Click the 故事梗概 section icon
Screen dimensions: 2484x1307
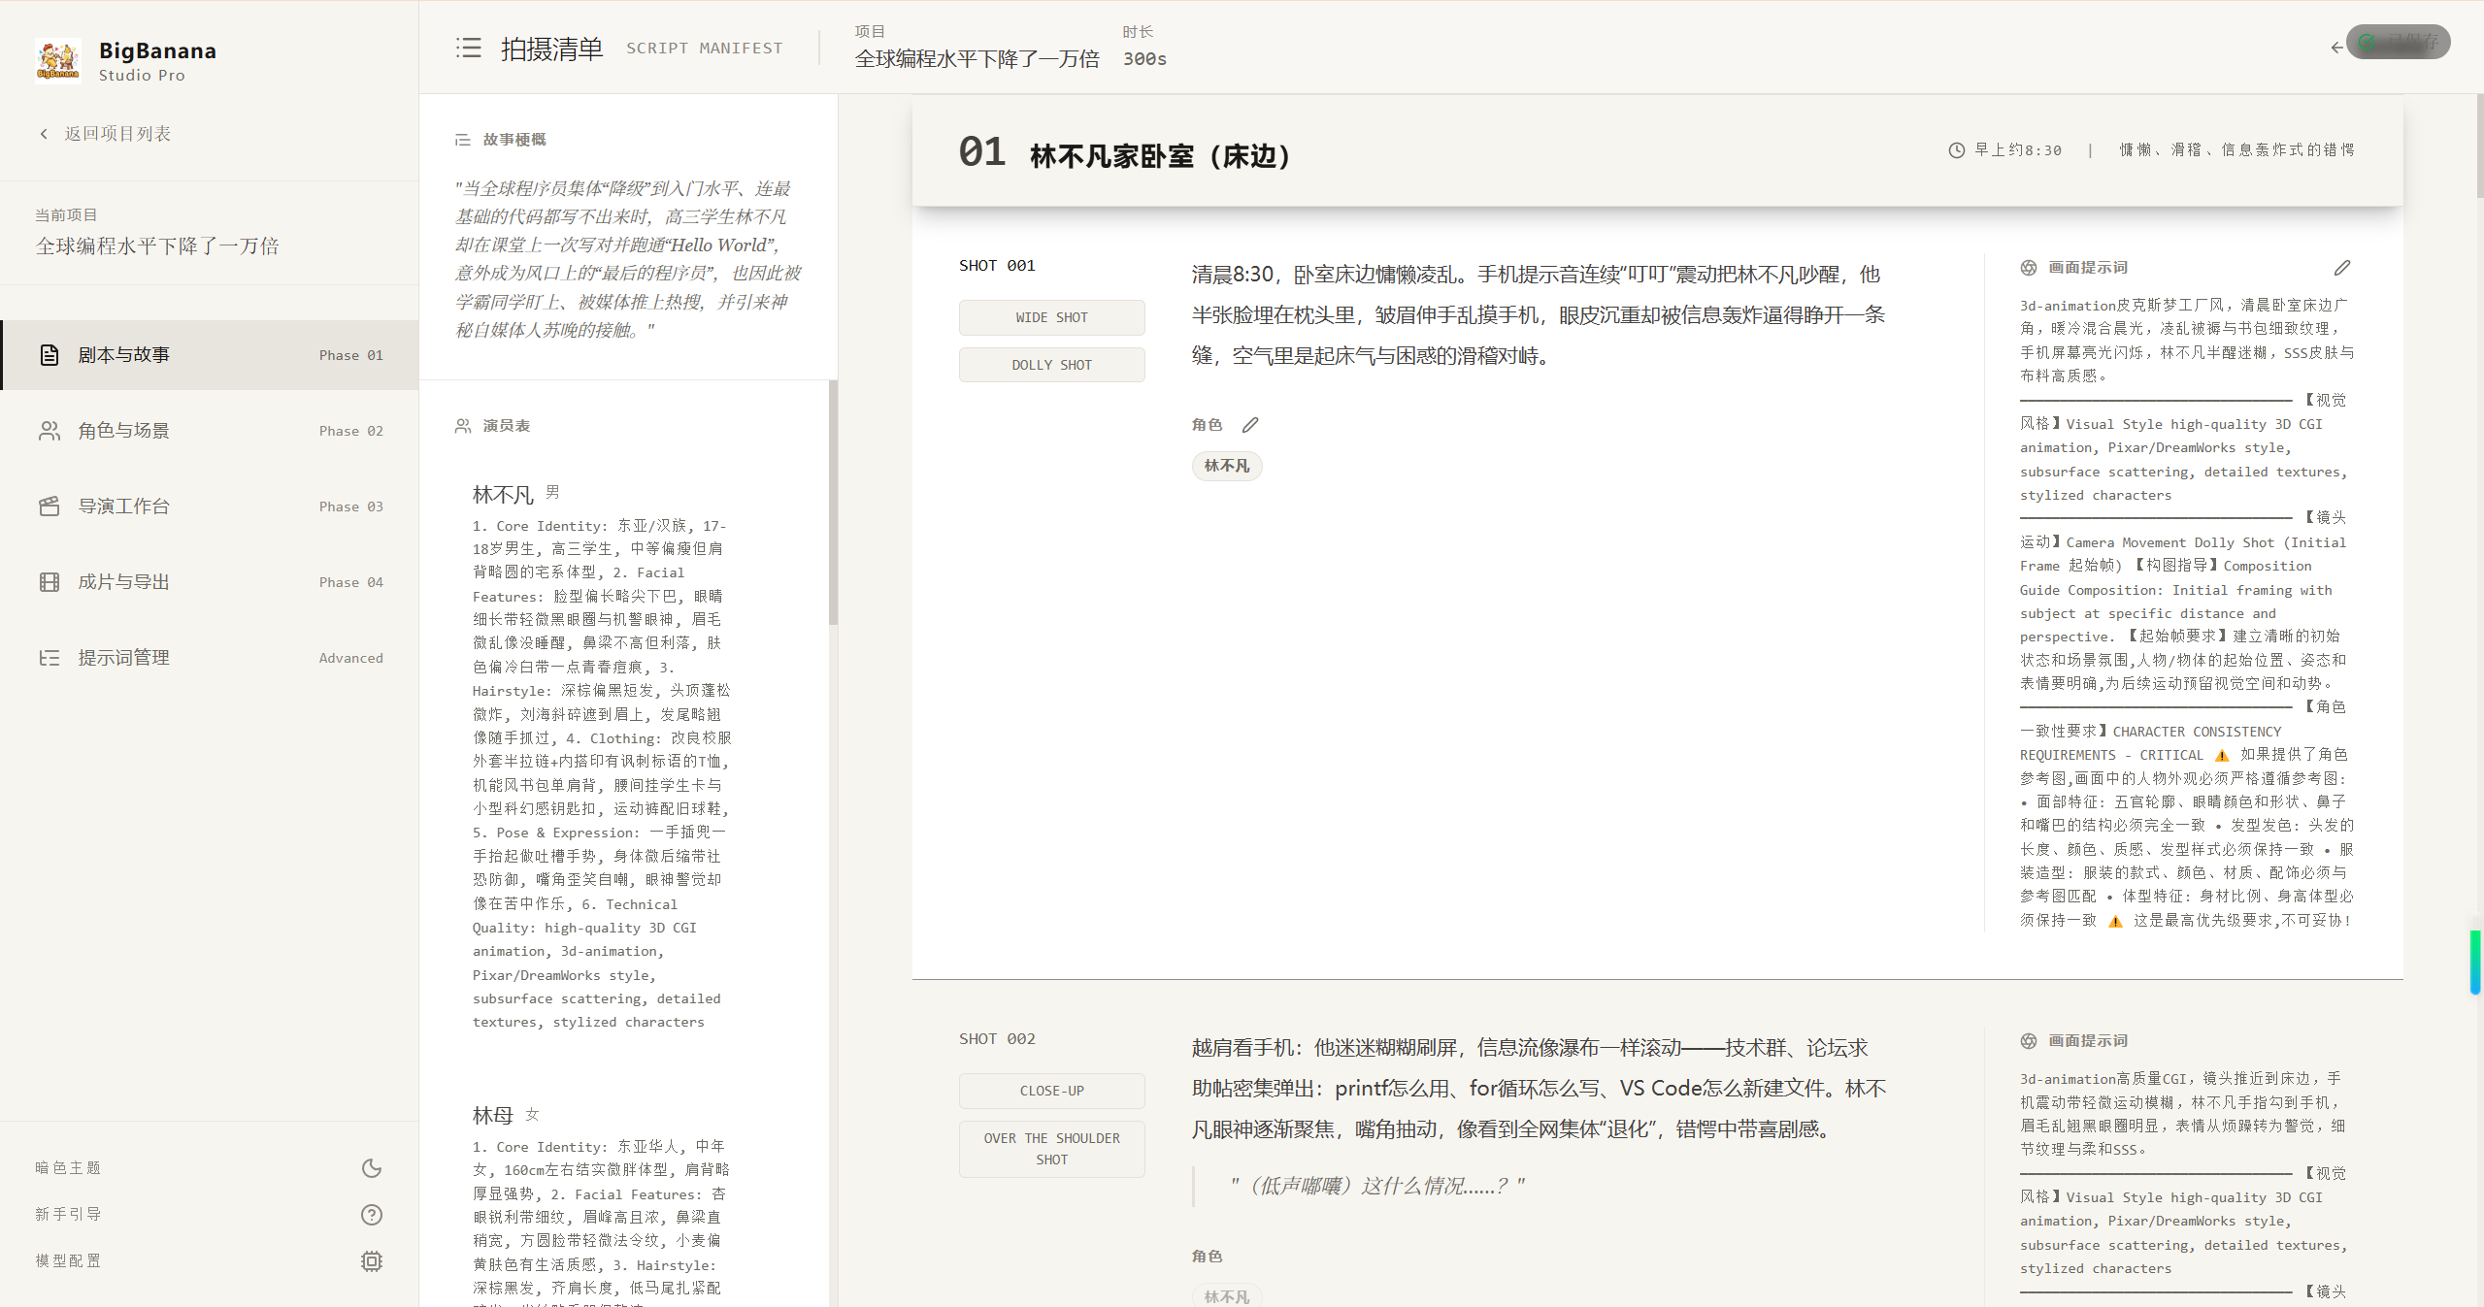tap(463, 140)
